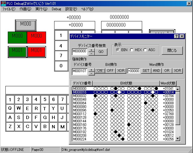Viewport: 193px width, 153px height.
Task: Open the ファイル(F) menu
Action: 9,9
